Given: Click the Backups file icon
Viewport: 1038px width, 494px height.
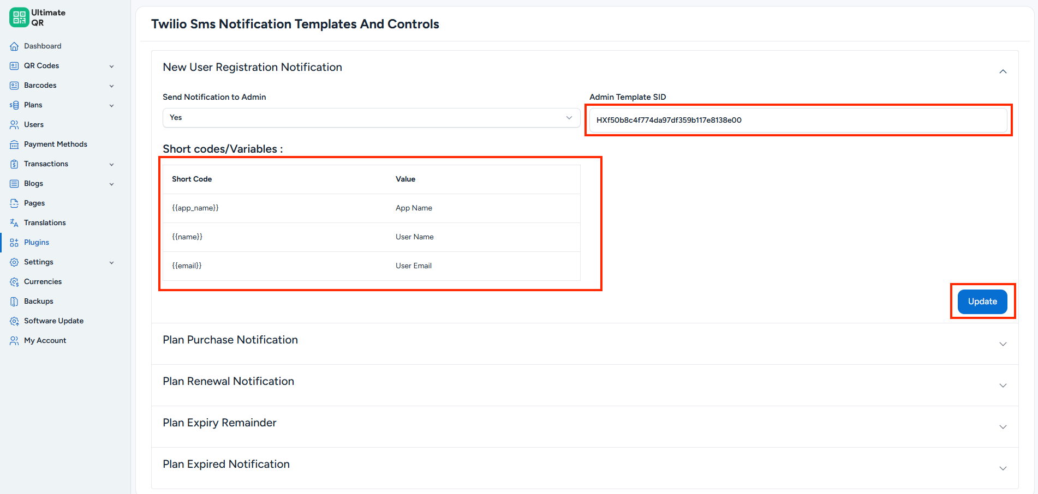Looking at the screenshot, I should tap(14, 302).
